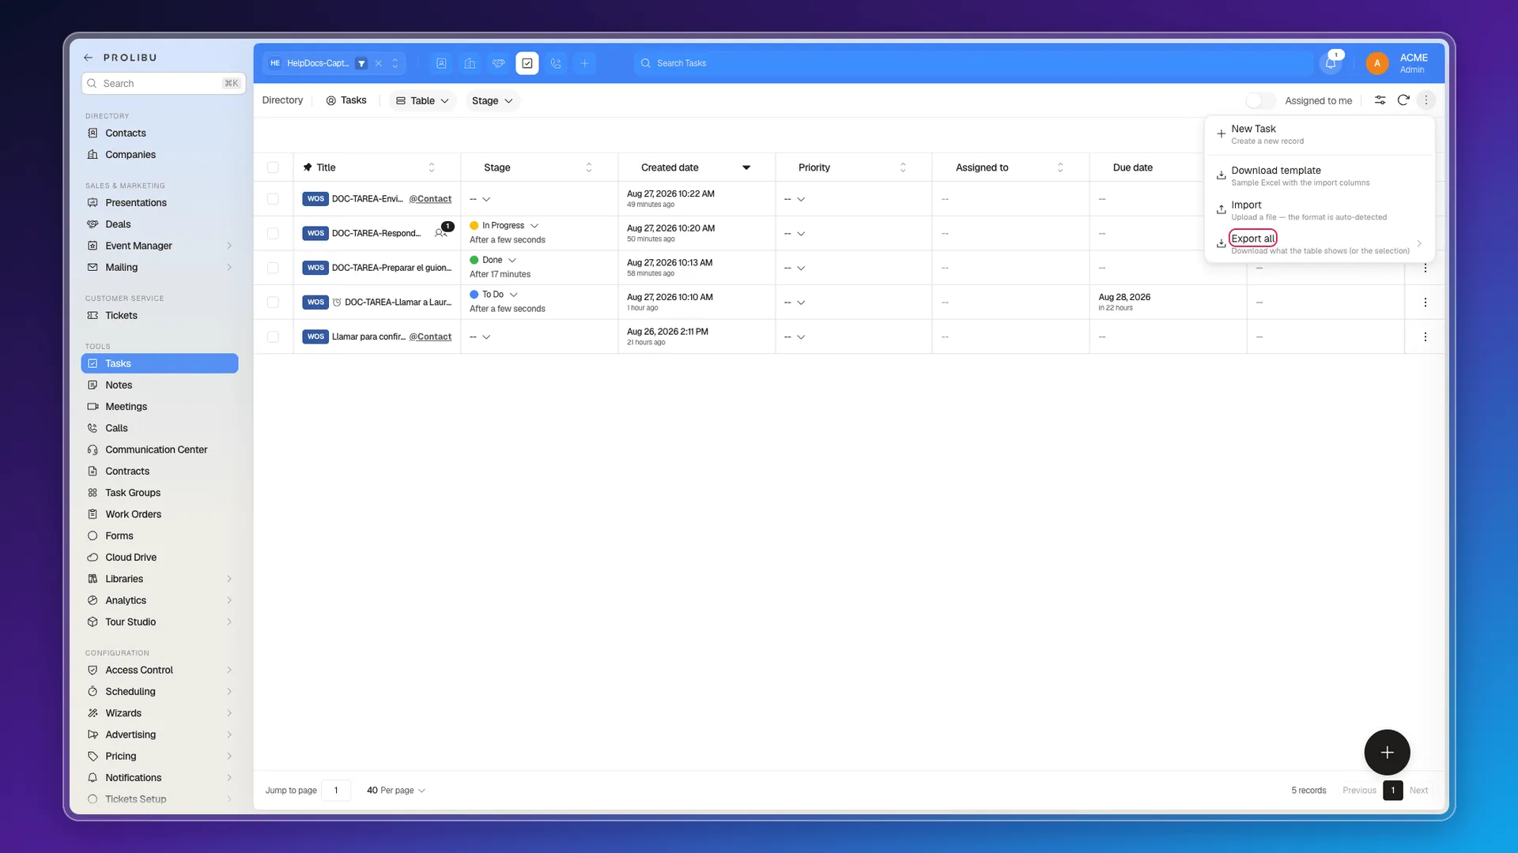The width and height of the screenshot is (1518, 853).
Task: Choose New Task from the menu
Action: tap(1319, 134)
